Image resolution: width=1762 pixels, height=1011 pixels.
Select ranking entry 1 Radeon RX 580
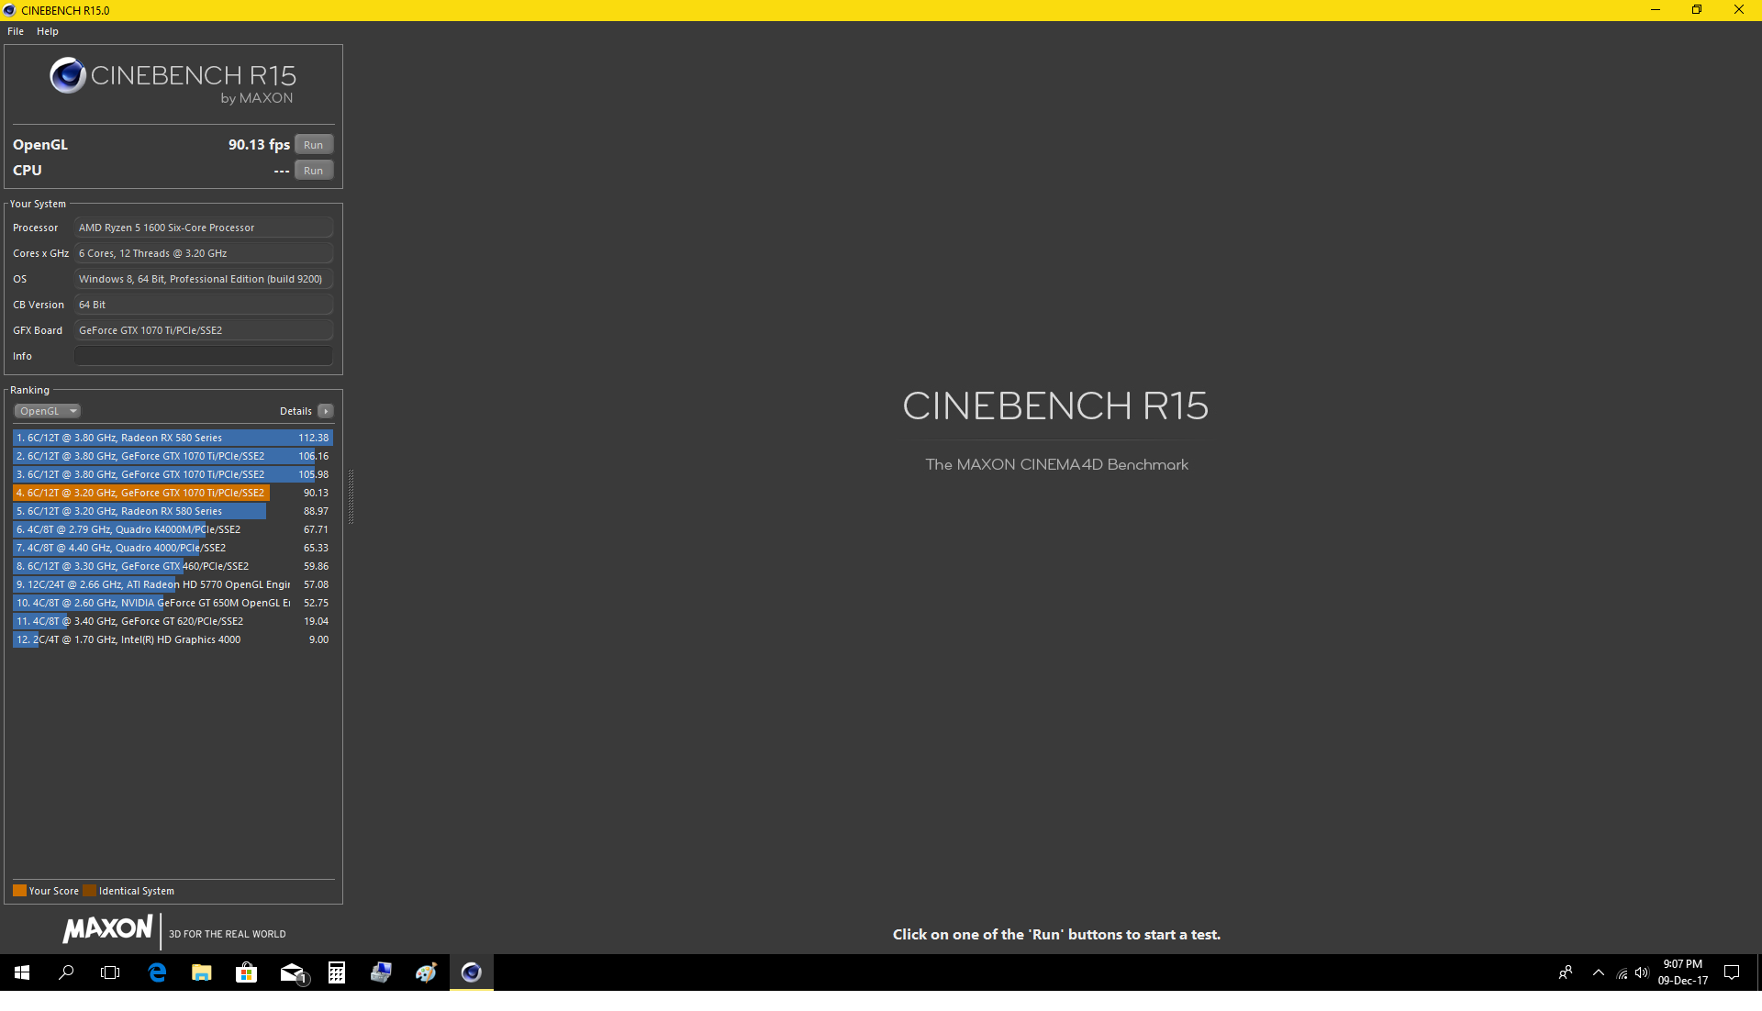173,438
